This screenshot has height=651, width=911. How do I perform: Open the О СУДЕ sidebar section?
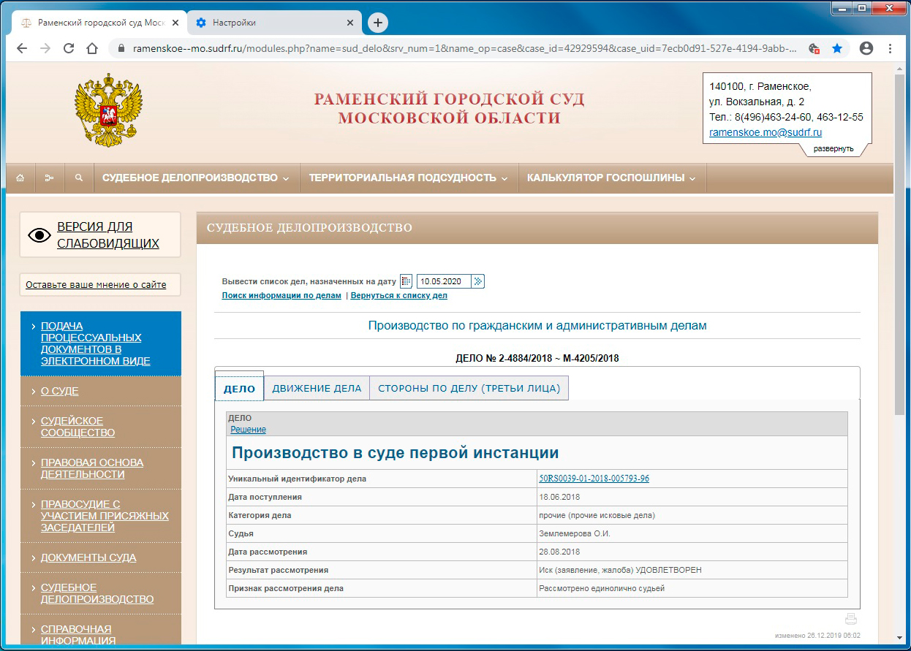60,391
